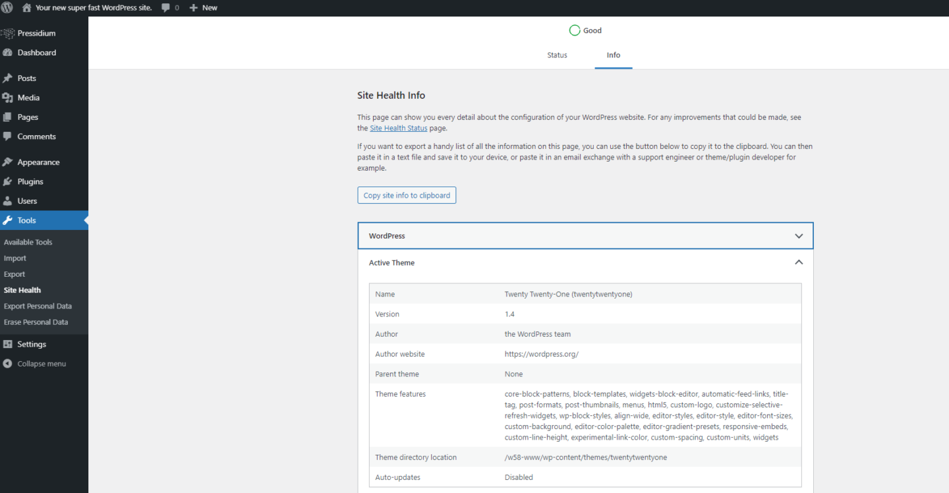This screenshot has height=493, width=949.
Task: Click the Users person icon
Action: click(7, 201)
